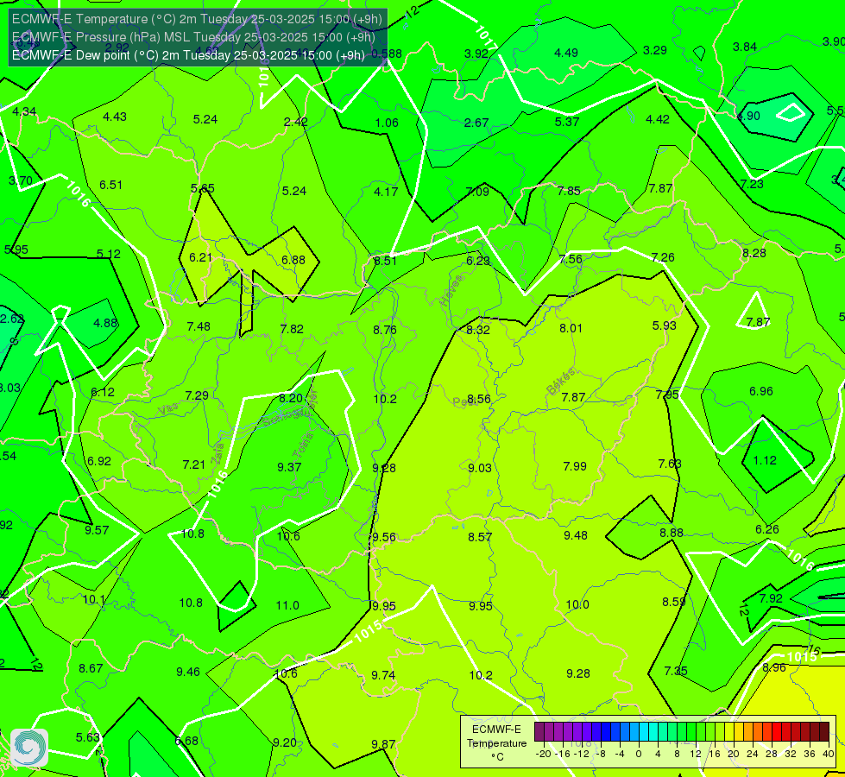The height and width of the screenshot is (777, 845).
Task: Click the 7.09 value
Action: [477, 192]
